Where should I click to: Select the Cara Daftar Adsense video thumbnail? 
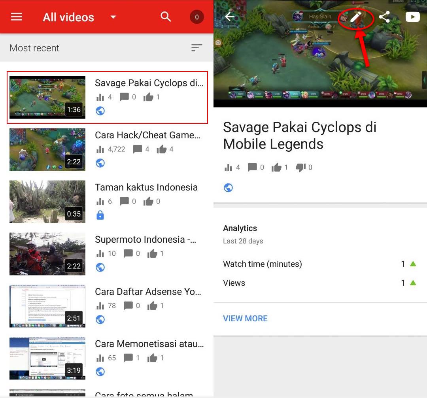[x=47, y=306]
